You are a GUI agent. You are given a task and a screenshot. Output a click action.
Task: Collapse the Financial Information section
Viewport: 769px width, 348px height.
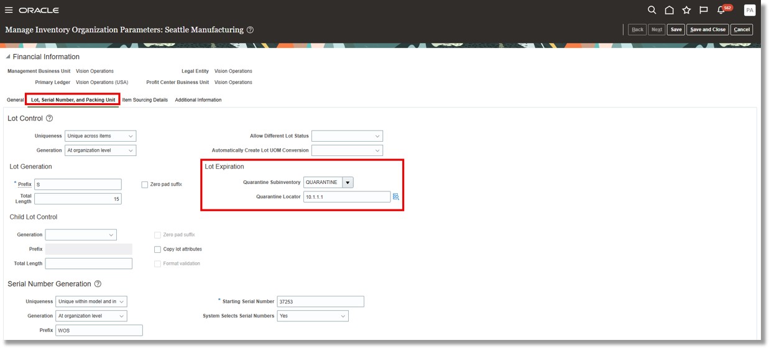[x=8, y=57]
